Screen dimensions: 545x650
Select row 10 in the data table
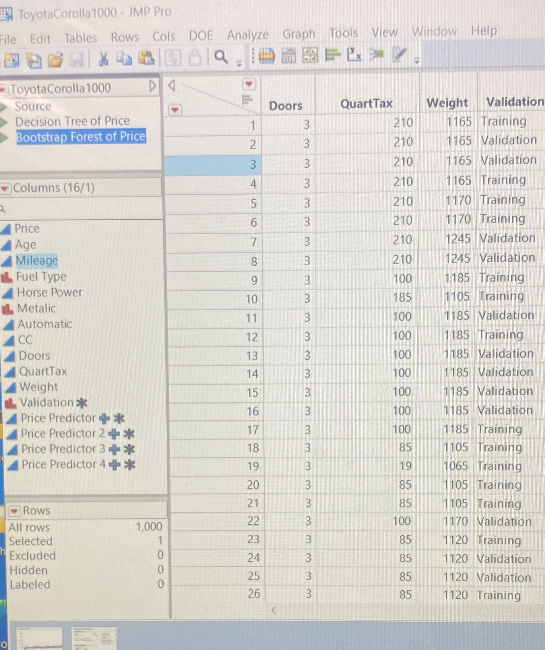click(251, 299)
